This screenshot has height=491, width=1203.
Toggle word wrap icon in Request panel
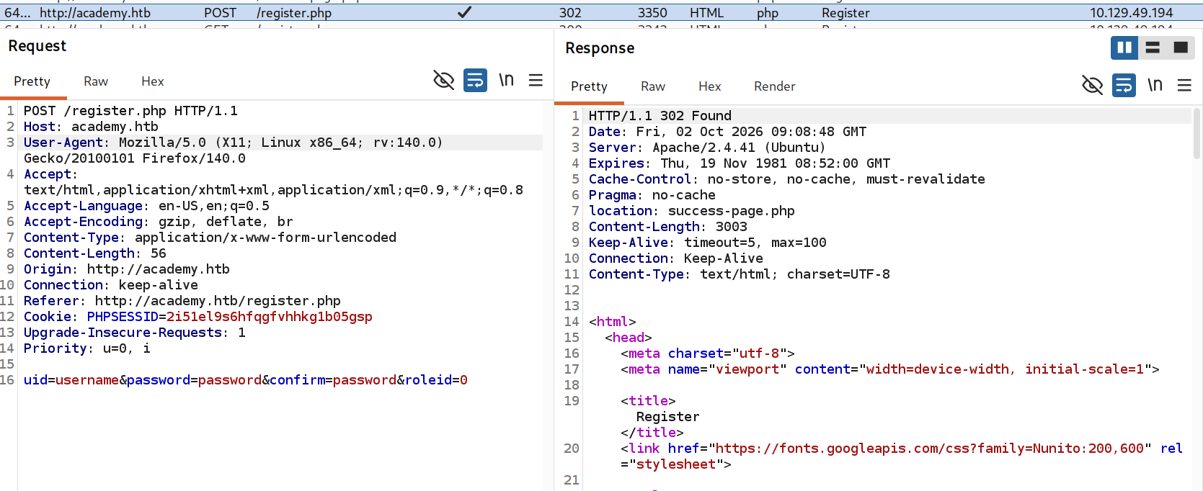tap(475, 80)
